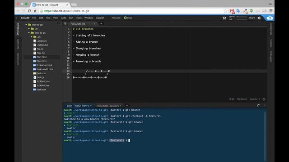The image size is (289, 162).
Task: Select the intro-to-git Cloud9 browser tab
Action: click(50, 5)
